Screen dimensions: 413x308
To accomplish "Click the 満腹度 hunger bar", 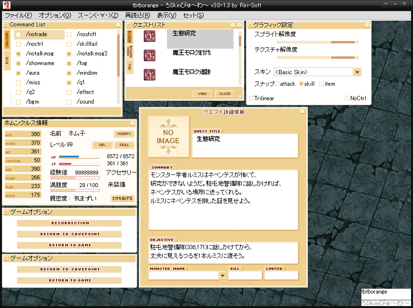I will pyautogui.click(x=75, y=190).
